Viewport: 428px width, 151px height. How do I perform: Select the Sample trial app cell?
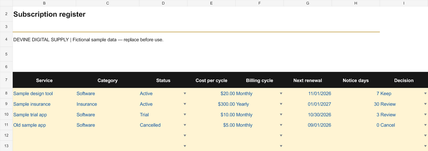tap(44, 115)
